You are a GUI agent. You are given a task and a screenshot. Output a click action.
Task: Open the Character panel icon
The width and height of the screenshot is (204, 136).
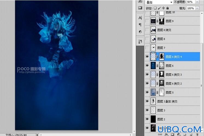point(140,18)
